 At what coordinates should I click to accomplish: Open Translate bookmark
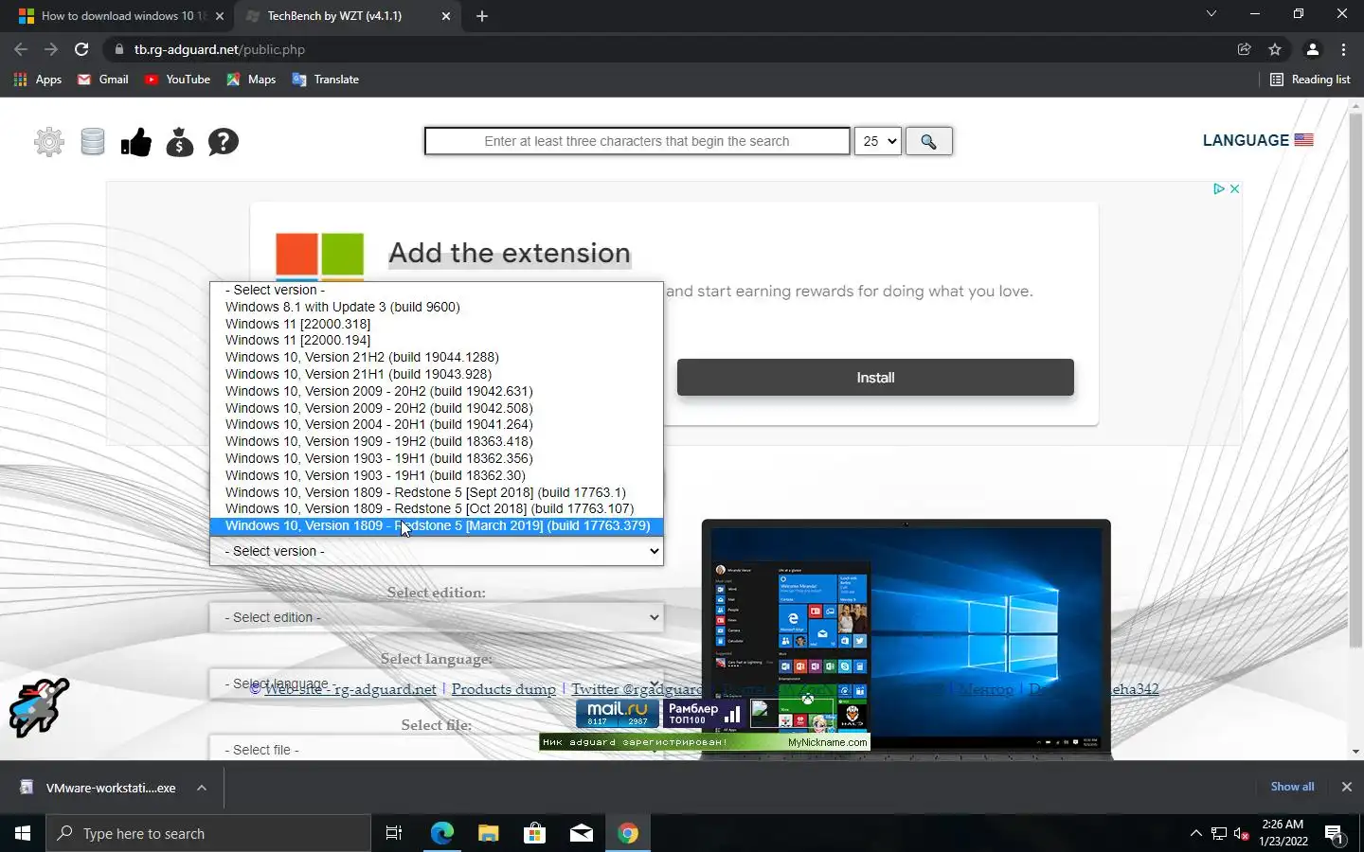pyautogui.click(x=326, y=80)
